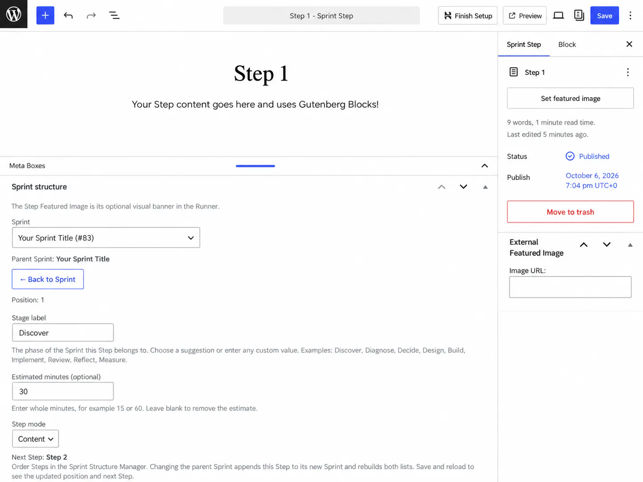Open Preview in a new tab
Screen dimensions: 643x482
524,16
